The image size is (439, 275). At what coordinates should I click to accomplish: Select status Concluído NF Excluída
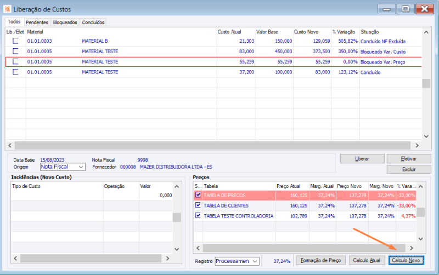click(x=383, y=42)
